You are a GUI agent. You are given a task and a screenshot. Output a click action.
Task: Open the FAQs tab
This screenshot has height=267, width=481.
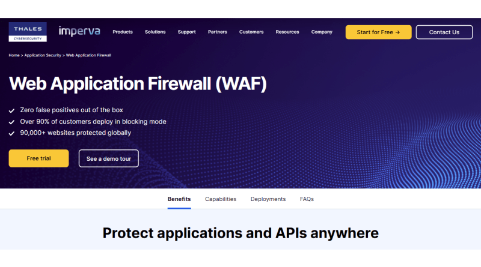pyautogui.click(x=307, y=199)
